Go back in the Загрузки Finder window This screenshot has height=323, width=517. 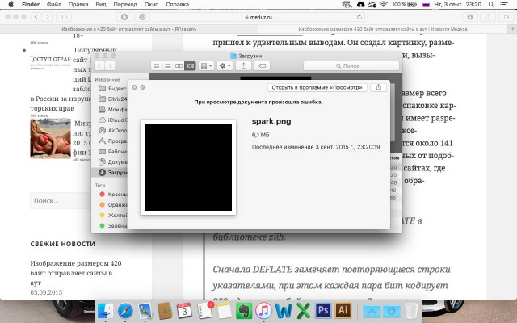pos(99,66)
